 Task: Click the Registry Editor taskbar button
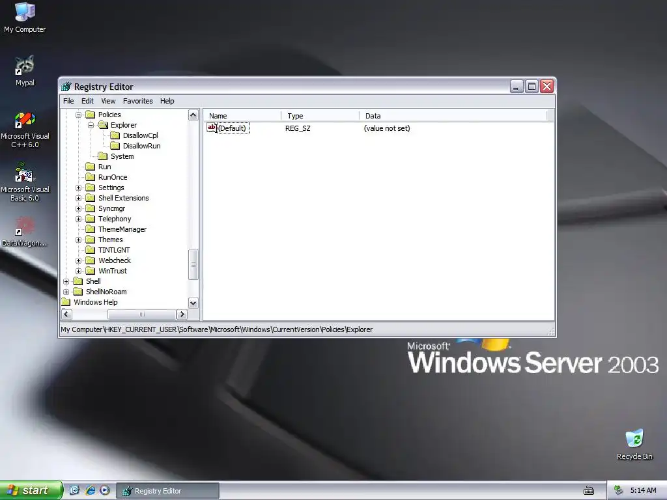tap(167, 491)
